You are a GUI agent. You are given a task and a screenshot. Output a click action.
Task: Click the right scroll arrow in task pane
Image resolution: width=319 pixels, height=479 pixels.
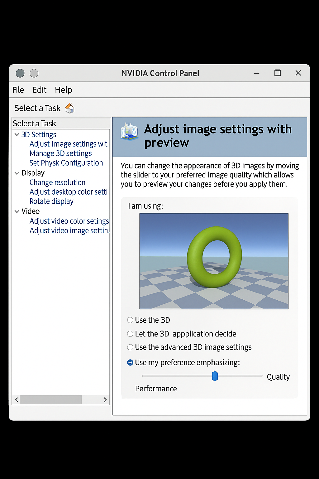[105, 400]
